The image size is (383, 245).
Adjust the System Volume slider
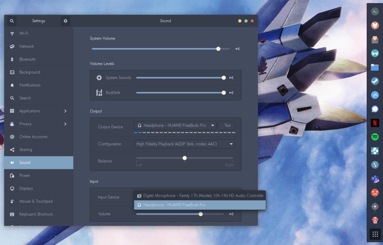click(161, 49)
